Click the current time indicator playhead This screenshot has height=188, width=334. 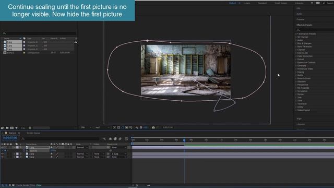[x=184, y=140]
